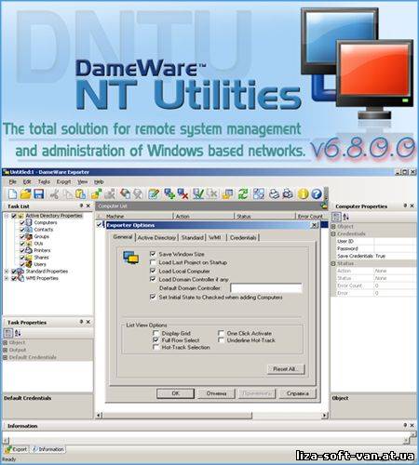The height and width of the screenshot is (465, 419).
Task: Click the New document toolbar icon
Action: coord(12,194)
